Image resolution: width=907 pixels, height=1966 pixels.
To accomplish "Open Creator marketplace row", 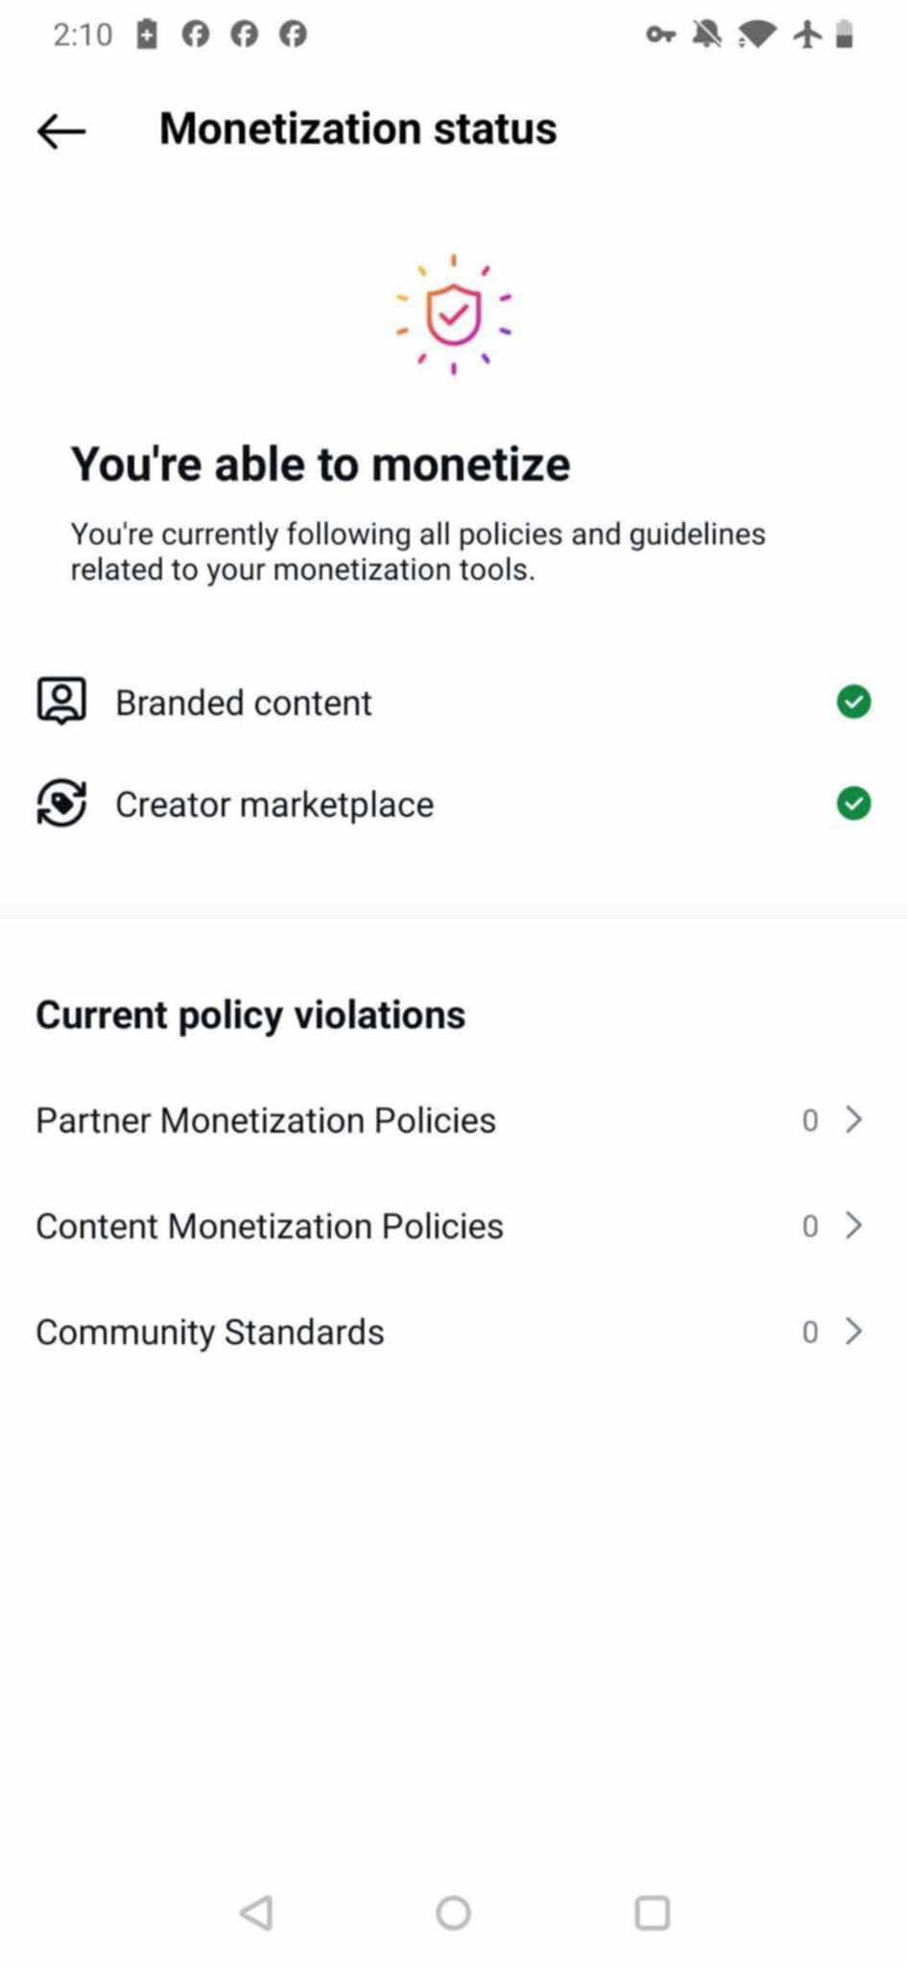I will (x=453, y=803).
